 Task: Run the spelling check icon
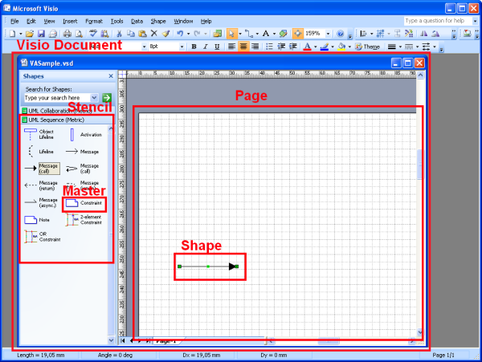93,34
